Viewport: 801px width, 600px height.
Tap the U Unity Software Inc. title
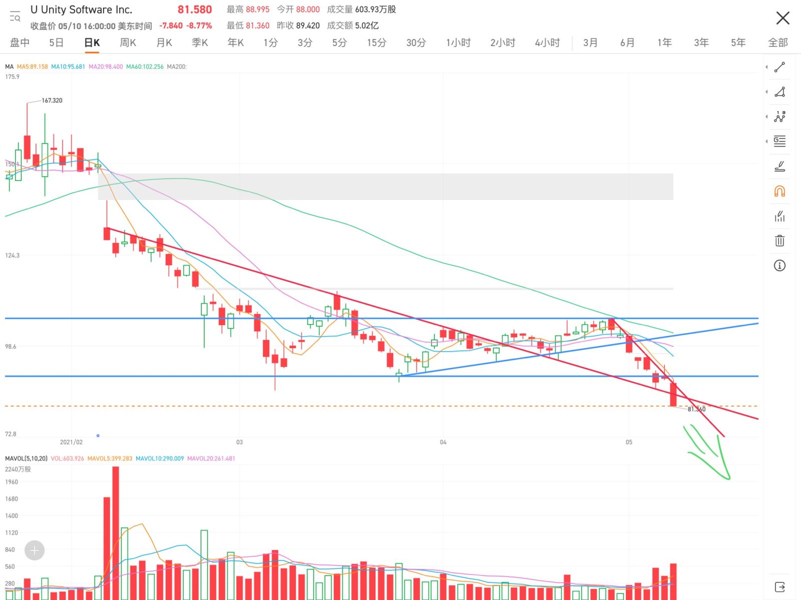(82, 9)
